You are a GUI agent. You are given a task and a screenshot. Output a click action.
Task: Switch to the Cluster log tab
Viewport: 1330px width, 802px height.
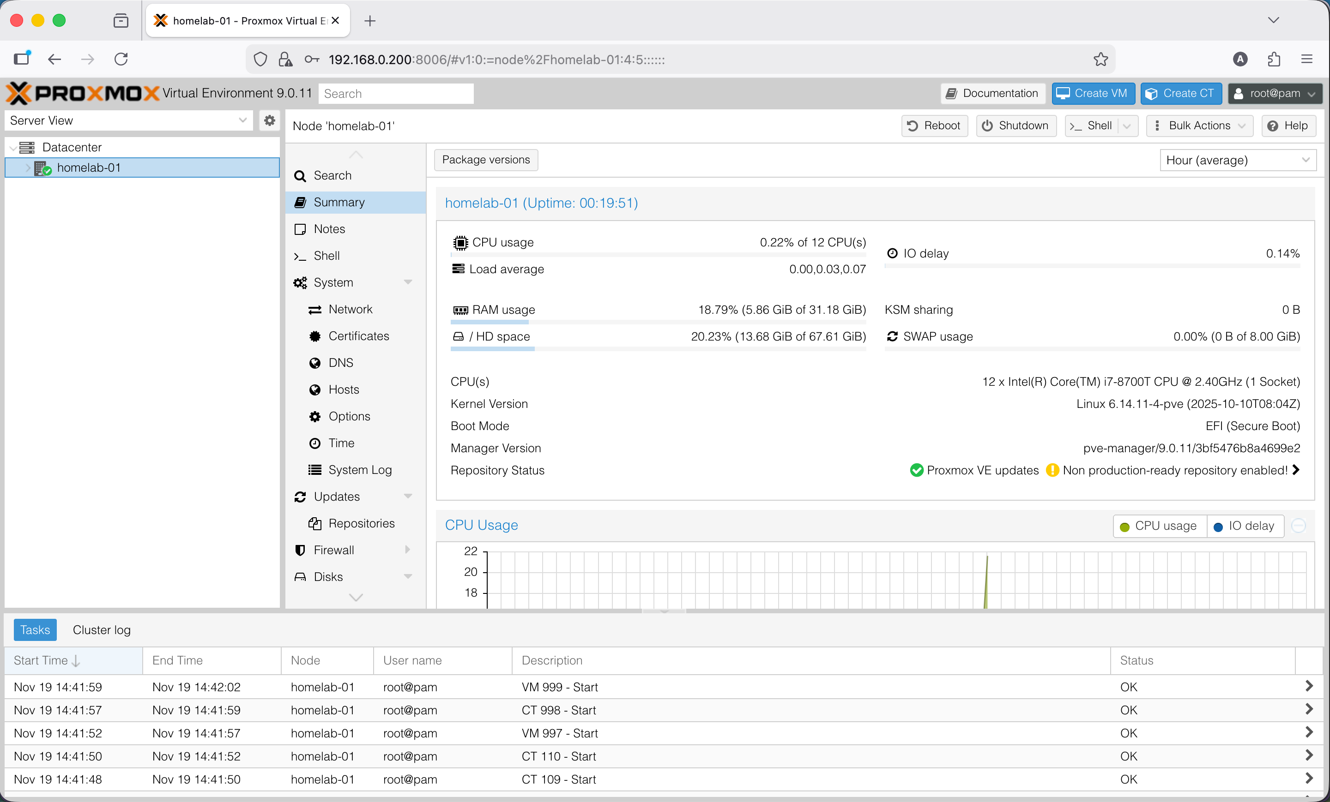click(102, 629)
